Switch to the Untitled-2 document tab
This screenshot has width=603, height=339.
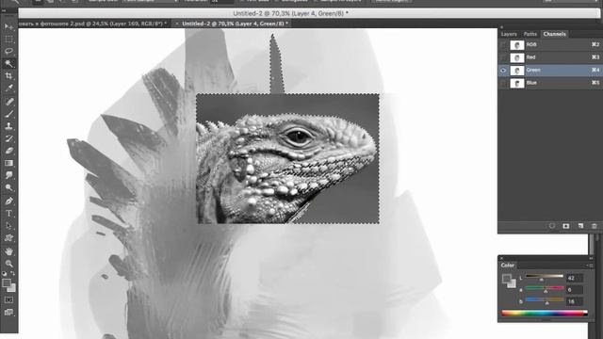coord(235,24)
